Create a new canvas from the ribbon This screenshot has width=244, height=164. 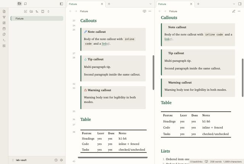pos(4,23)
